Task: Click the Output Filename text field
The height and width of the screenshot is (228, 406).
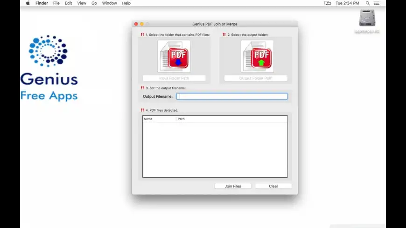Action: coord(232,96)
